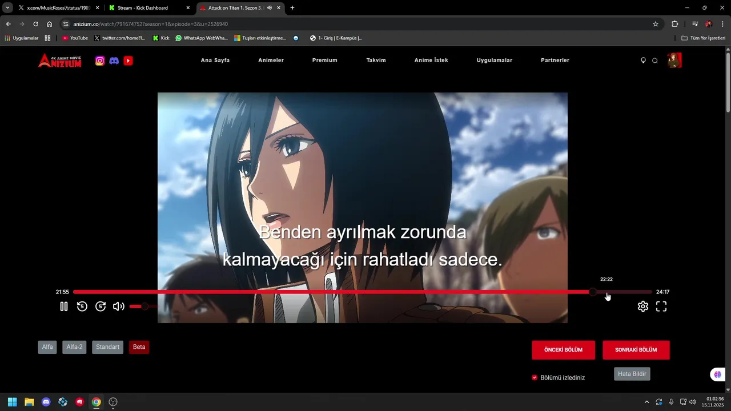This screenshot has width=731, height=411.
Task: Open Chrome extensions puzzle icon
Action: [675, 24]
